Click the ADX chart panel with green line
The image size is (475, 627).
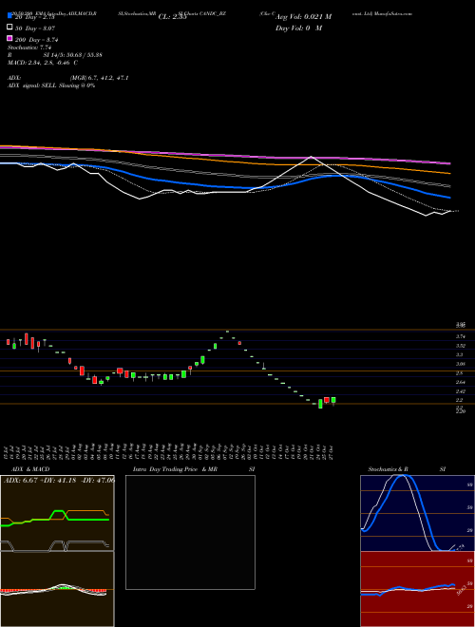(x=57, y=513)
